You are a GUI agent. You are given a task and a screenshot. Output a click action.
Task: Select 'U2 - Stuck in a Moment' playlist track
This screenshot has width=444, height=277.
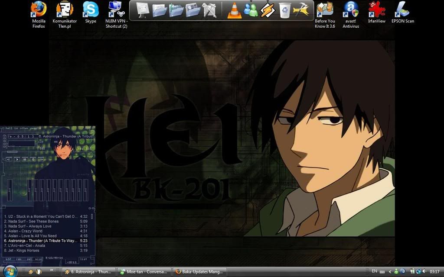pos(46,216)
